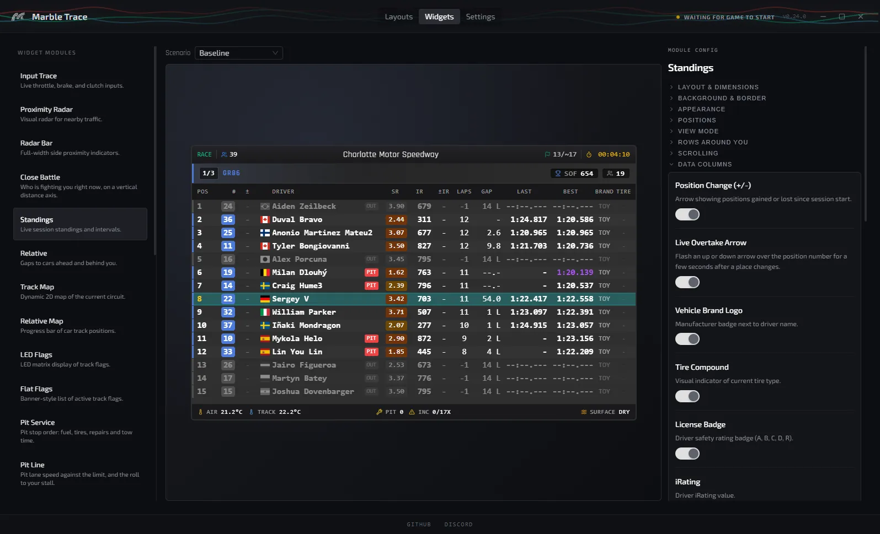Viewport: 880px width, 534px height.
Task: Click the lap flag icon beside 13/~17
Action: pyautogui.click(x=547, y=154)
